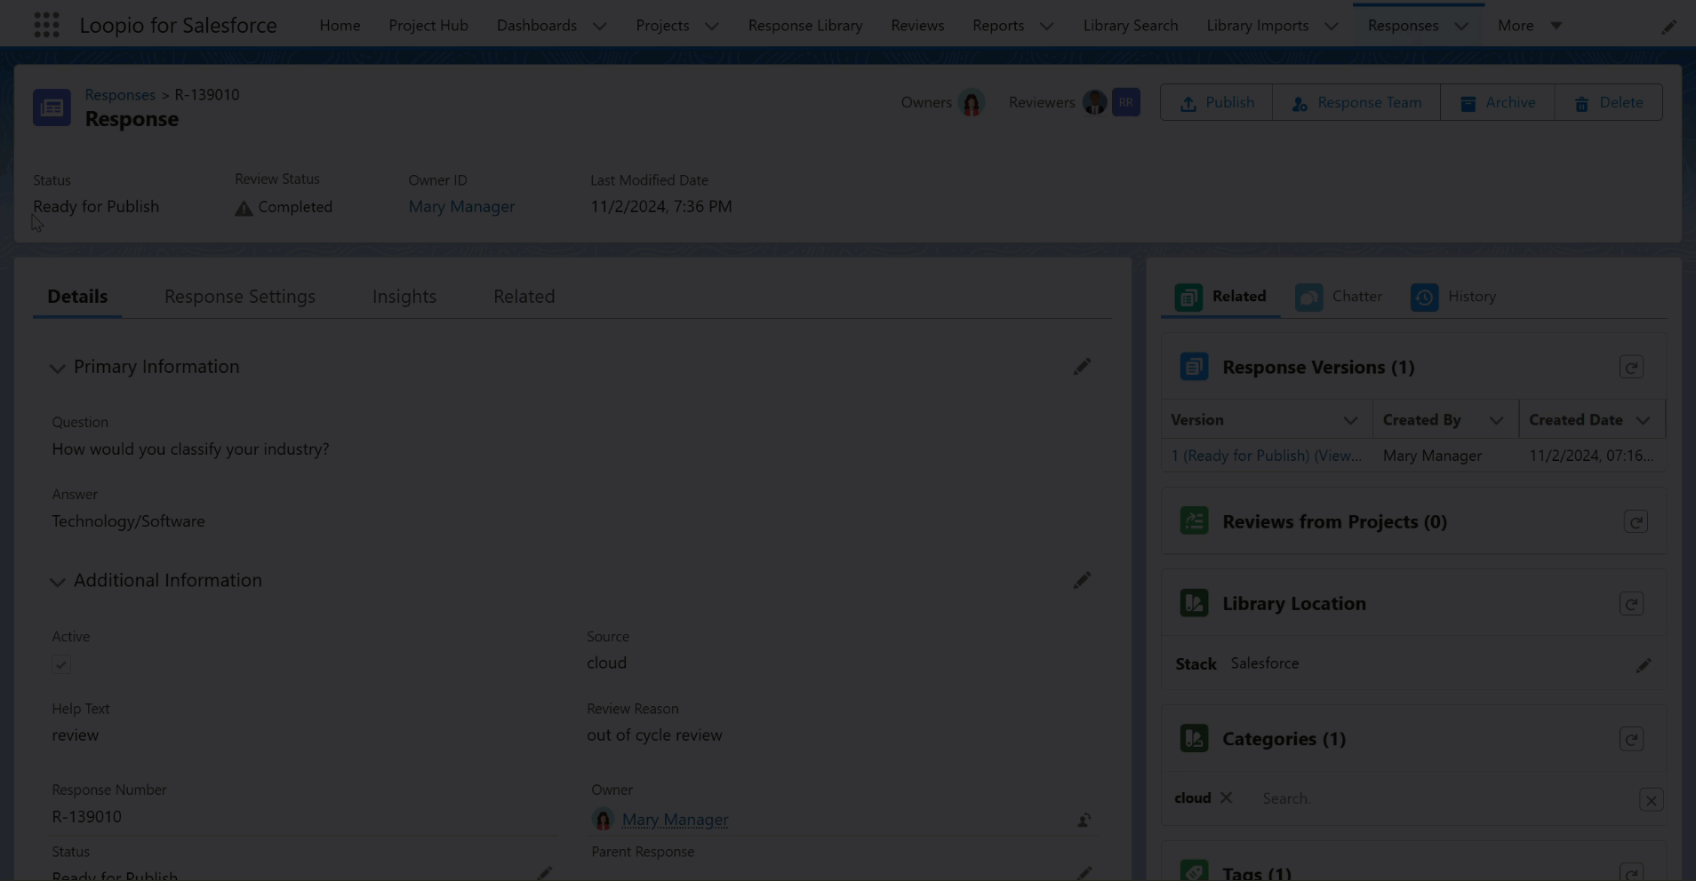Click the warning icon next to Completed
The width and height of the screenshot is (1696, 881).
click(x=244, y=209)
